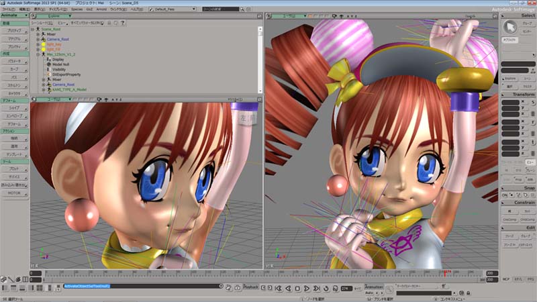Click the eye icon in left viewport header

(107, 99)
